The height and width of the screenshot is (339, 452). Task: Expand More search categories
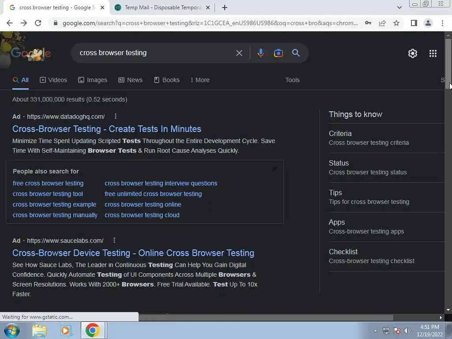[200, 80]
